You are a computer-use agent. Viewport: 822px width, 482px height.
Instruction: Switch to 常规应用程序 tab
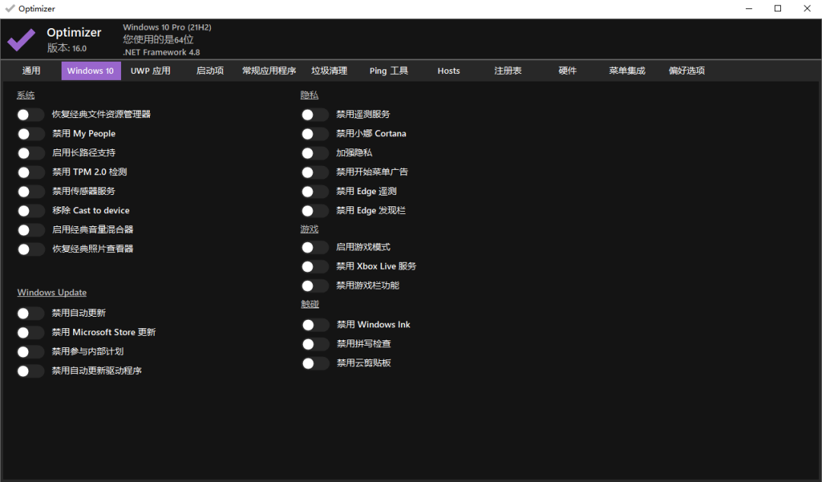point(269,71)
